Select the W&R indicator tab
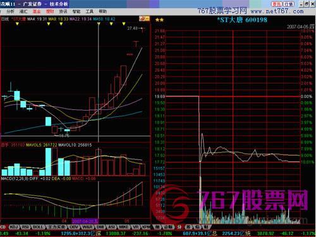This screenshot has height=237, width=316. pos(87,227)
